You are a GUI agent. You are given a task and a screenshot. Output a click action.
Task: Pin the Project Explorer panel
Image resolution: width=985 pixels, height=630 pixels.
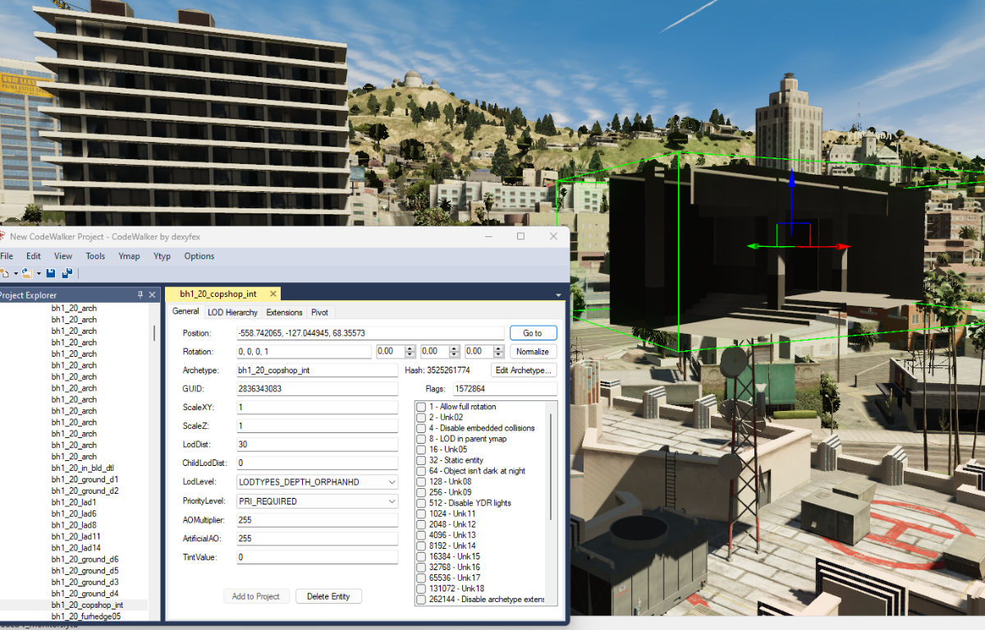tap(140, 295)
